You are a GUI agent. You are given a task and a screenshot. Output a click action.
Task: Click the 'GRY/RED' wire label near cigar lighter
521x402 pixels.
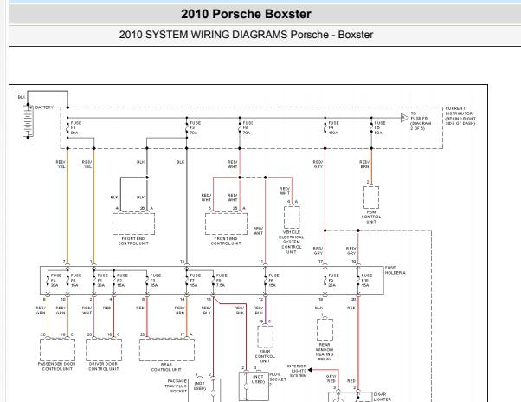click(x=331, y=379)
